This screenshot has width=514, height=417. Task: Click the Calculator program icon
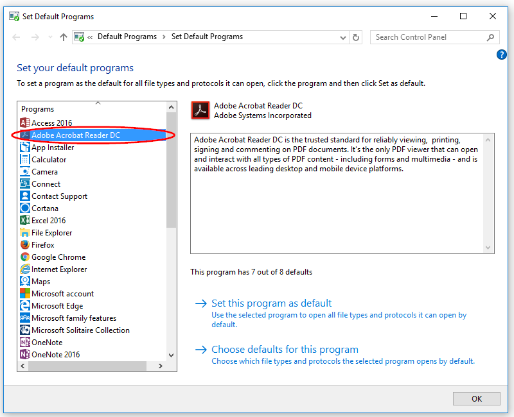click(x=25, y=159)
